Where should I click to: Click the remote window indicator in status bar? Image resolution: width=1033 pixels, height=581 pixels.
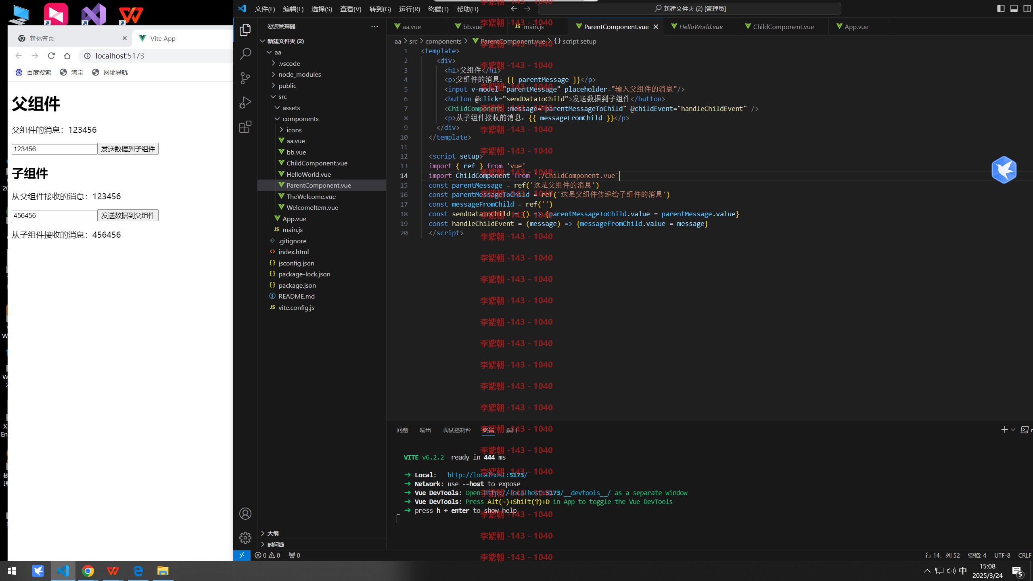(x=242, y=555)
